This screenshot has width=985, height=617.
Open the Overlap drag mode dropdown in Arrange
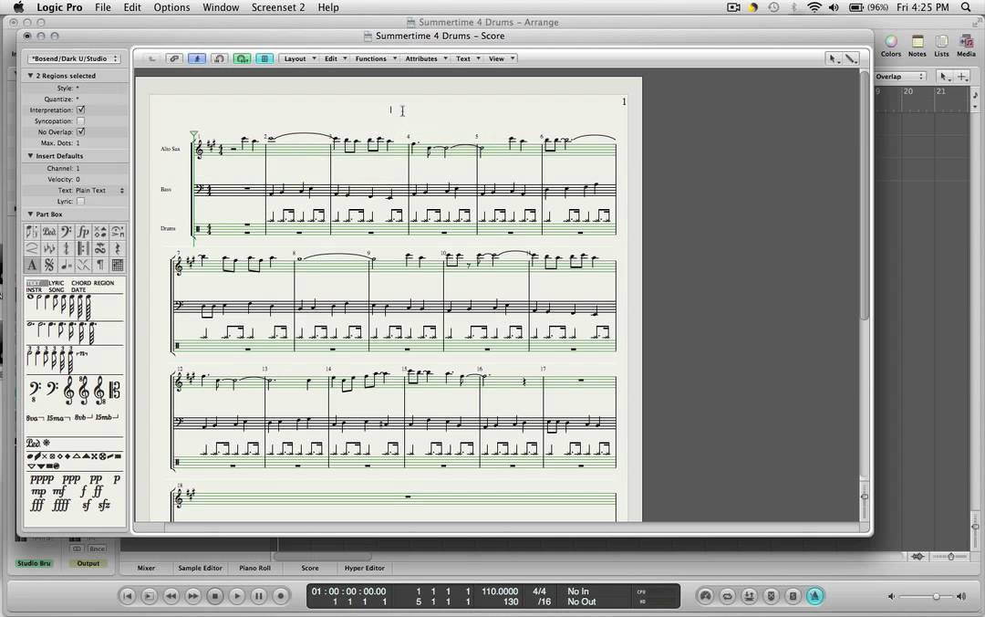[900, 77]
